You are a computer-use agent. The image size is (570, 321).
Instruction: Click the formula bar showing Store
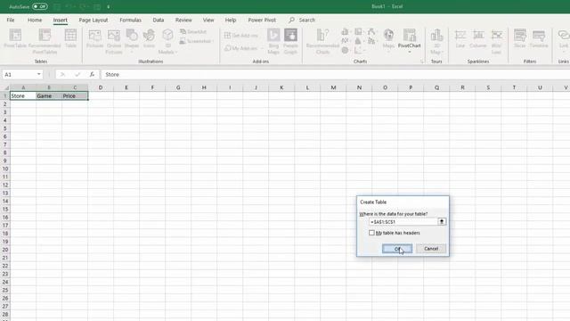coord(336,74)
